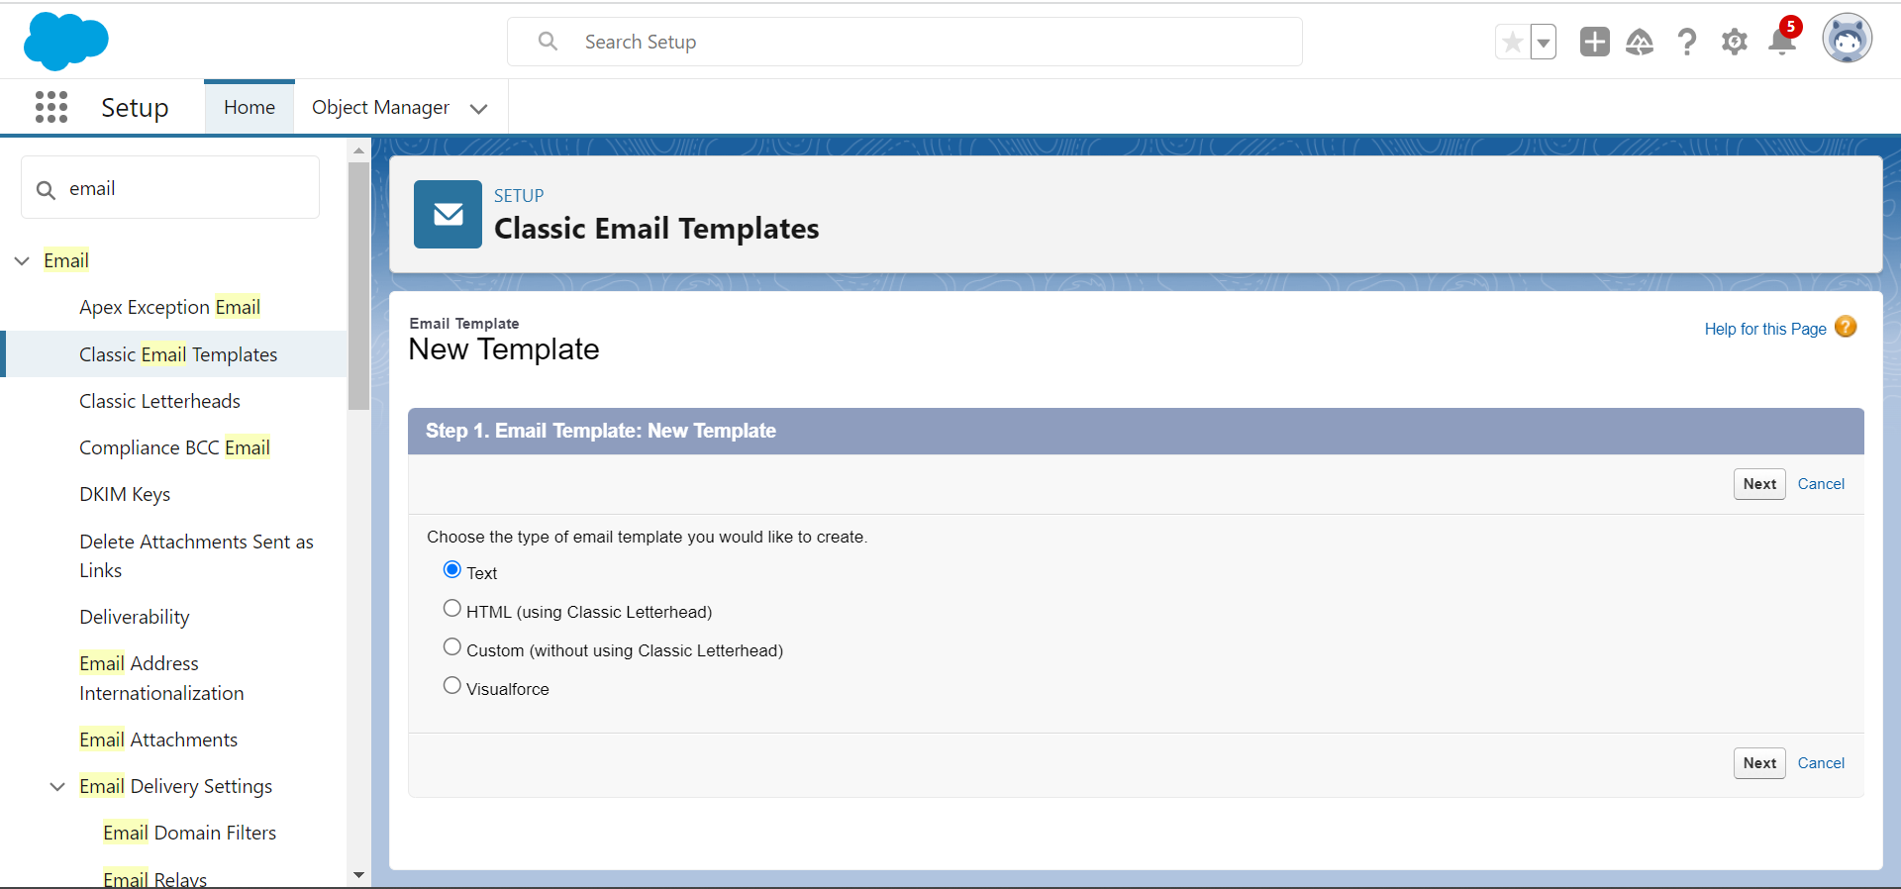The image size is (1901, 889).
Task: Select the Text template type
Action: tap(452, 569)
